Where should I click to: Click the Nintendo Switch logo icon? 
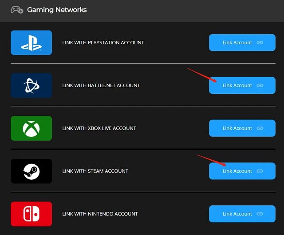(x=31, y=214)
